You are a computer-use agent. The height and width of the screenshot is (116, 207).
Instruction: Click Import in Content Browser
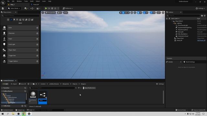[14, 84]
